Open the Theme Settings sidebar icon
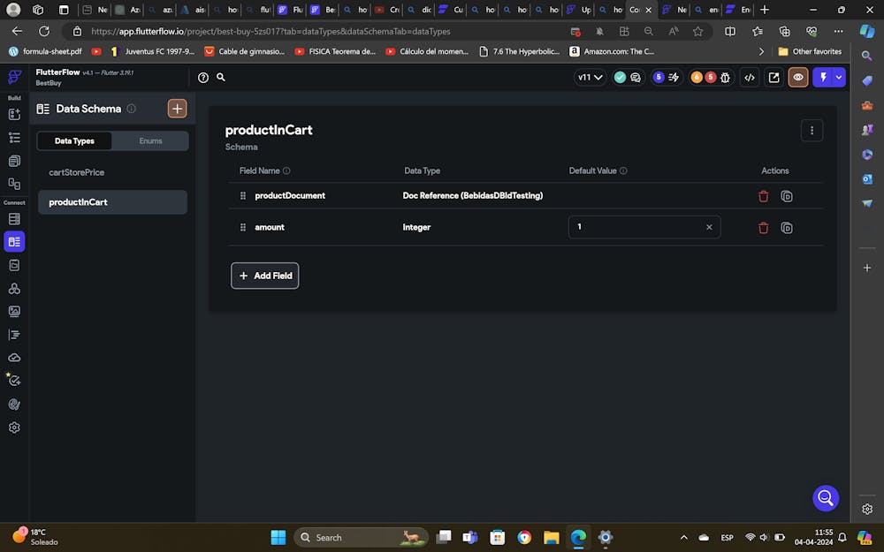The height and width of the screenshot is (552, 884). [x=14, y=405]
